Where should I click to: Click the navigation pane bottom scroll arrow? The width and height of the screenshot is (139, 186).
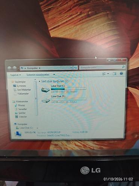click(37, 128)
